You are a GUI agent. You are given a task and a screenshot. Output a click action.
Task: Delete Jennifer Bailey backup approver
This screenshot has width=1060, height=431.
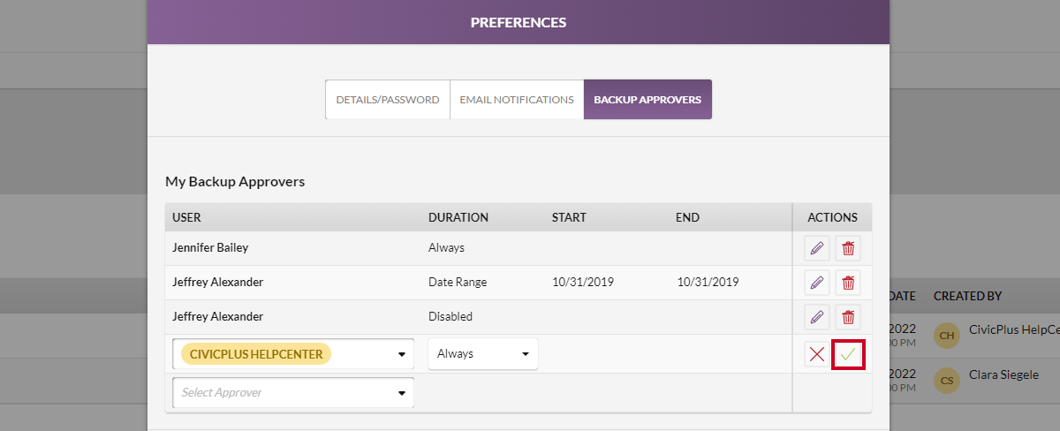tap(848, 249)
